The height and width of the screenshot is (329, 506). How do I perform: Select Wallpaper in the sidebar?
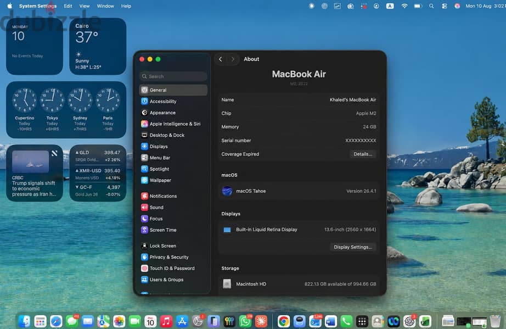coord(173,181)
